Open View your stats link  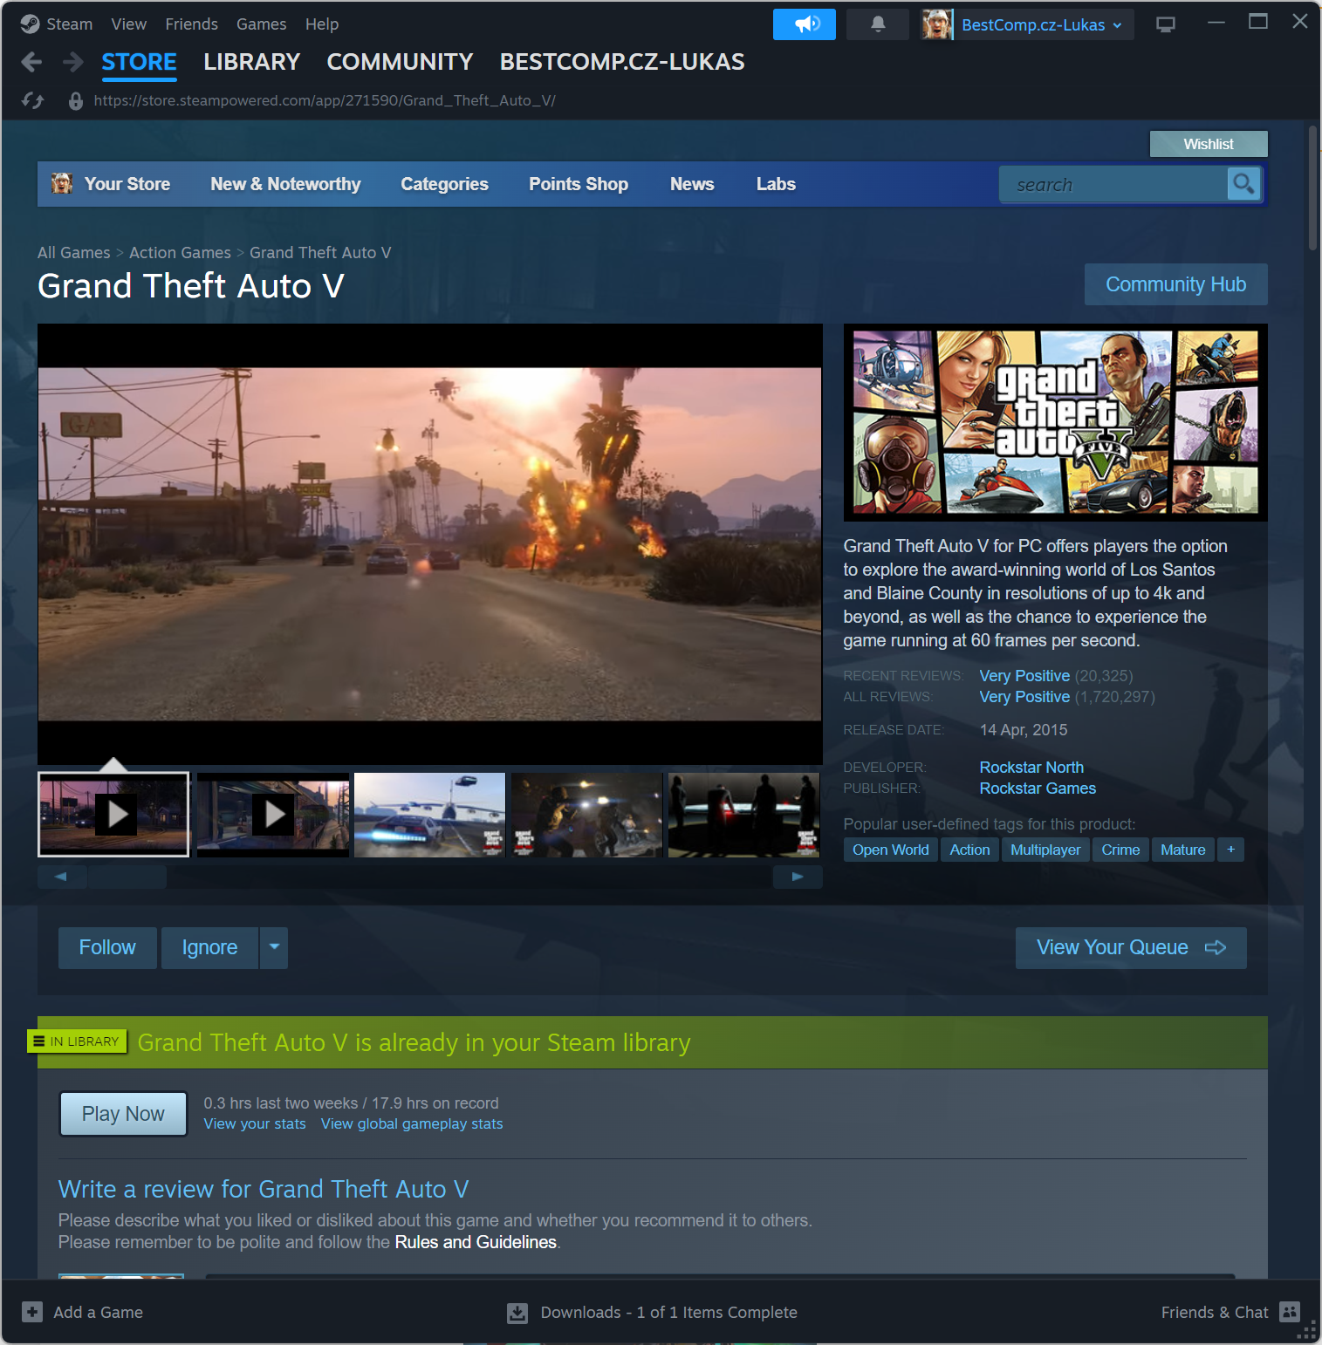255,1123
